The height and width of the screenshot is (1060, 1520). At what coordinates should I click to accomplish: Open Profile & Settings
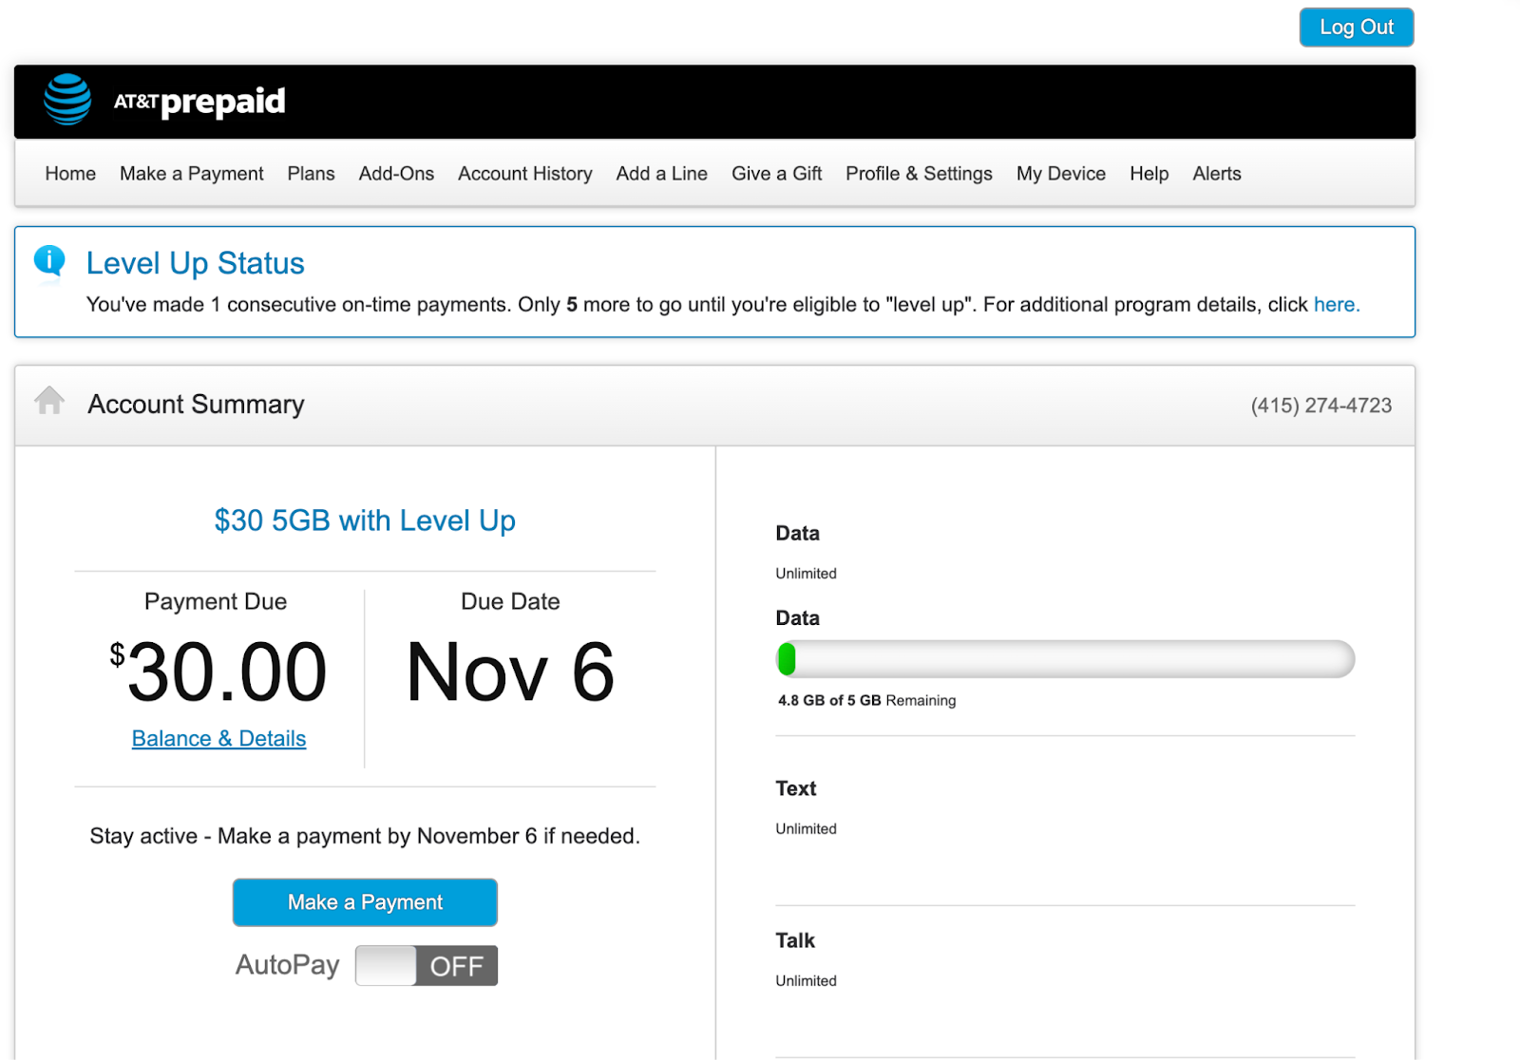coord(919,174)
